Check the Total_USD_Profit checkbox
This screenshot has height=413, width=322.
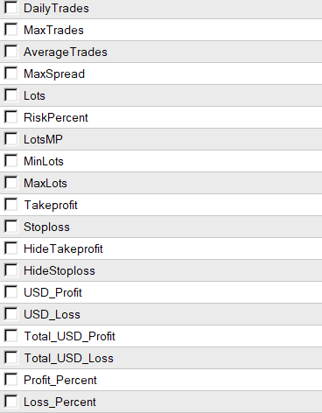11,336
